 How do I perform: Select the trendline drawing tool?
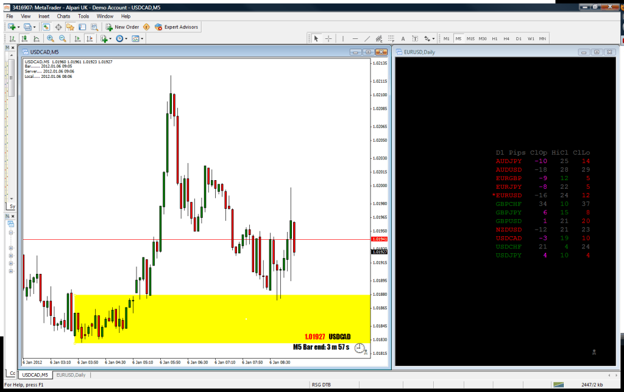click(367, 38)
